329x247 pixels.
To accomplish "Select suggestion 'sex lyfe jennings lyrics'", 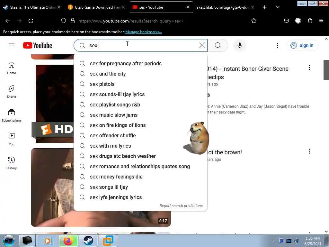I will [x=140, y=197].
